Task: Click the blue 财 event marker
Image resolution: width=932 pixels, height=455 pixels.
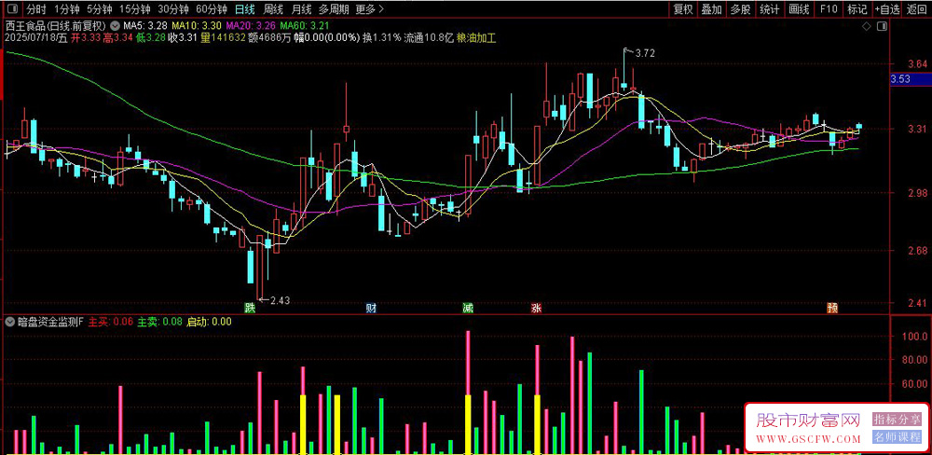Action: coord(370,308)
